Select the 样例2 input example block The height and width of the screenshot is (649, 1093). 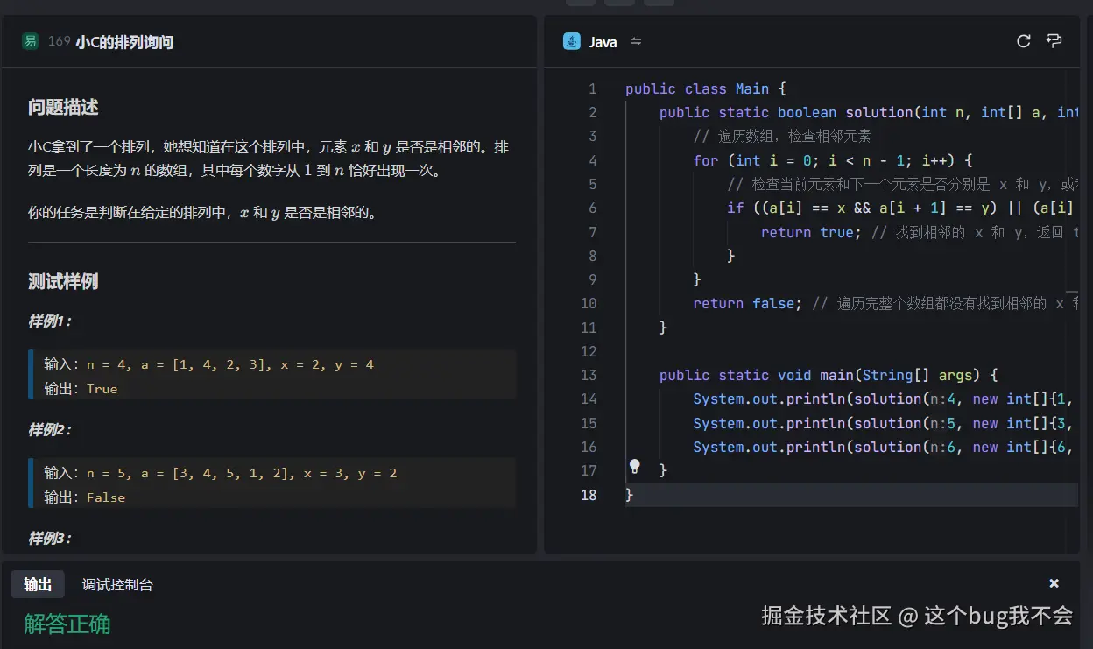tap(263, 483)
